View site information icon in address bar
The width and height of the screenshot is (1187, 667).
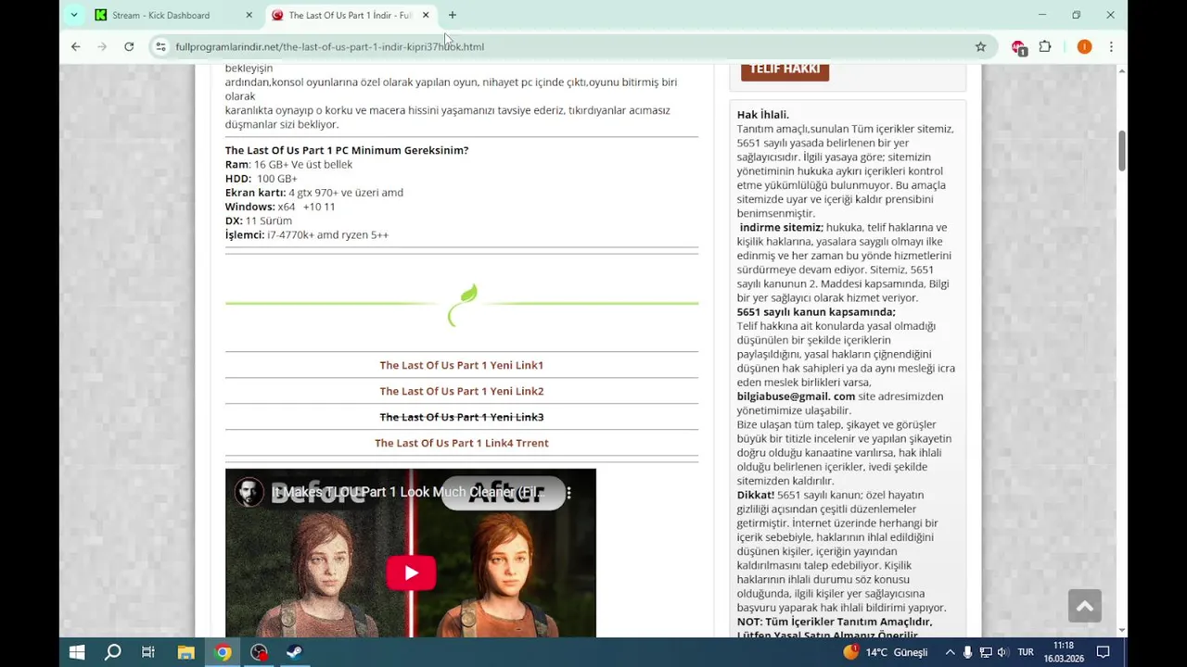[160, 46]
